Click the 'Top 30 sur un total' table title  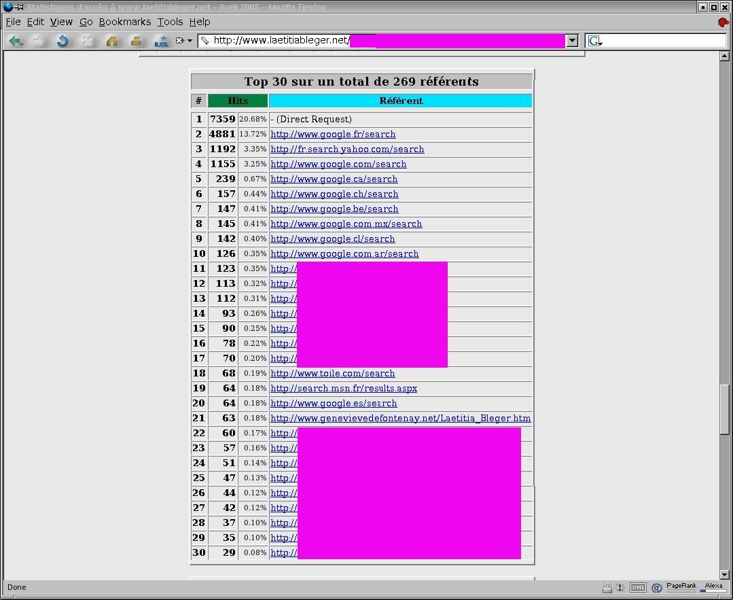(361, 82)
